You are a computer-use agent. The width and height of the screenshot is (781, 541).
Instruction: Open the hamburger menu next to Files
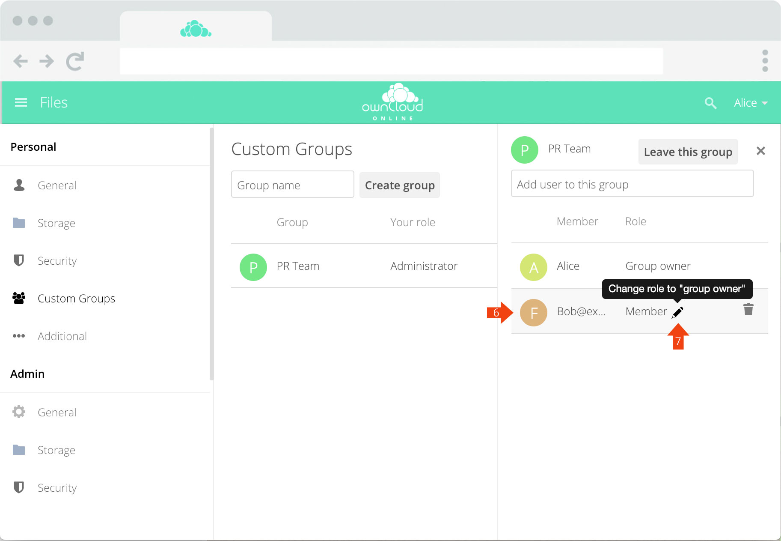(21, 103)
